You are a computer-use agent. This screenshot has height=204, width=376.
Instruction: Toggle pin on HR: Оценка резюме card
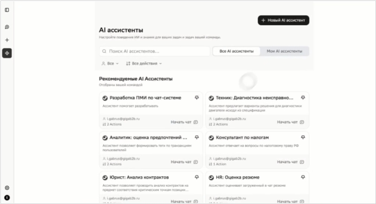click(303, 177)
